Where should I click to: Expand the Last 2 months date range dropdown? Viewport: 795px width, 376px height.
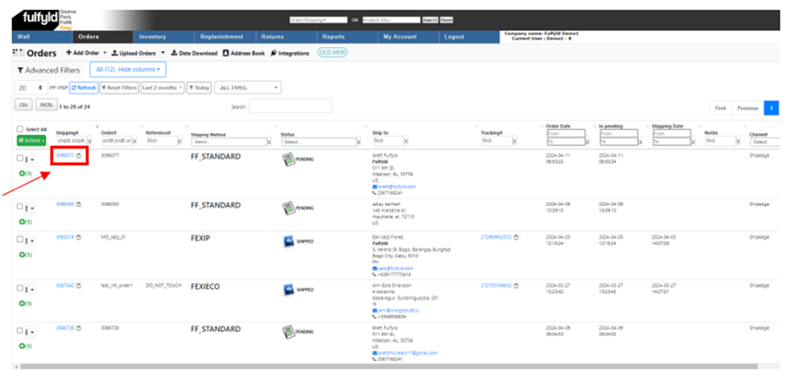[x=161, y=87]
